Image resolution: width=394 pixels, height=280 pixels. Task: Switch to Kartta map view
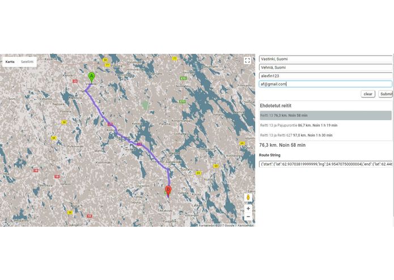tap(10, 62)
